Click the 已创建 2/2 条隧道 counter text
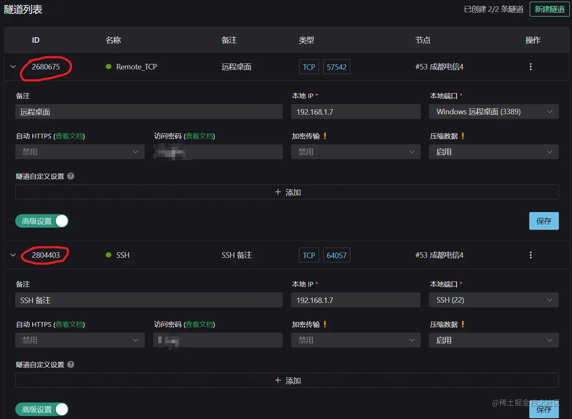Screen dimensions: 572x419 494,9
